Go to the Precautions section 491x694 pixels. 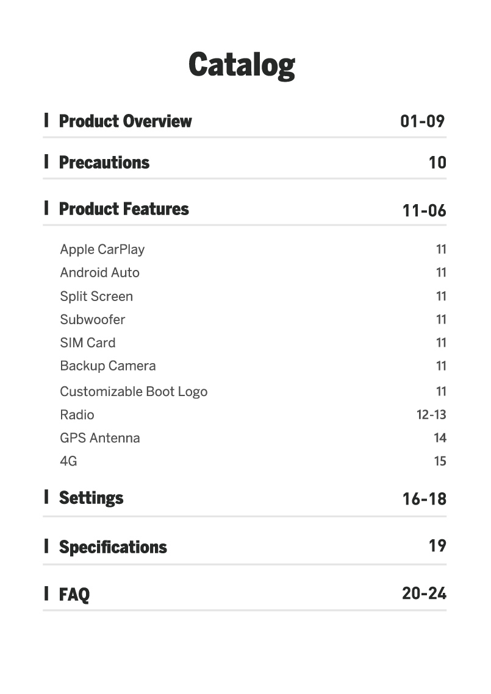pos(104,163)
